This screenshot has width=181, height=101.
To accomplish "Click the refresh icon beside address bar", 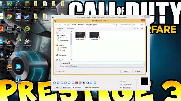I will pyautogui.click(x=117, y=25).
